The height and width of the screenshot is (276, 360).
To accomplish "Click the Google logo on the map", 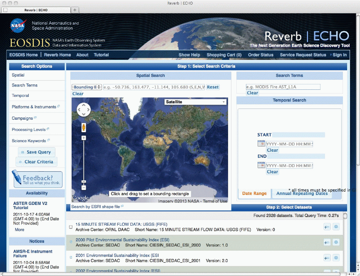I will tap(80, 198).
